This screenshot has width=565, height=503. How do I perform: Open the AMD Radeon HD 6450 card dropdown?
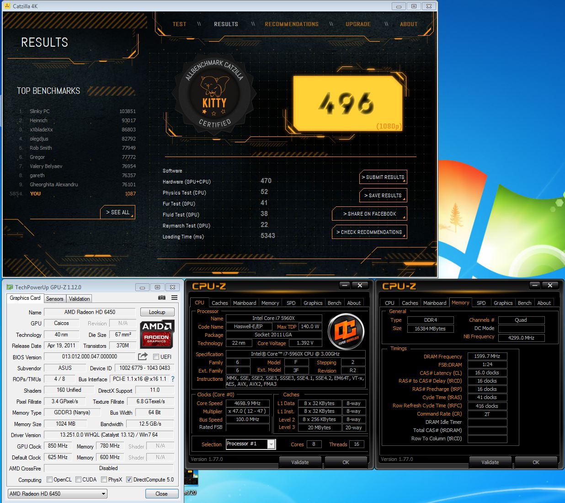(58, 493)
